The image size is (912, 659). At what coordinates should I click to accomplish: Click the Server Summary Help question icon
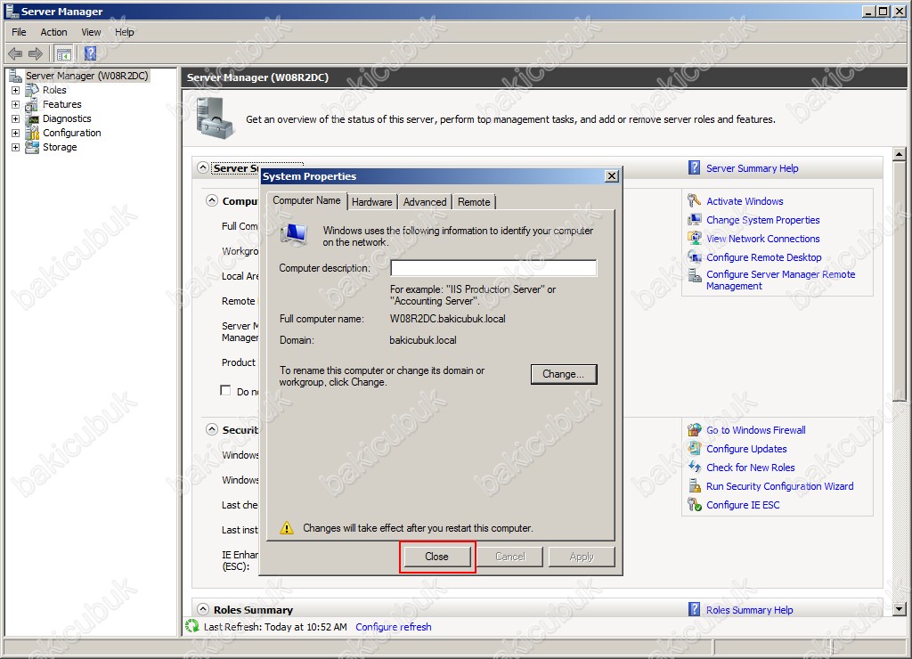(x=694, y=168)
